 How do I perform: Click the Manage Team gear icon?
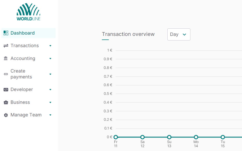point(6,115)
